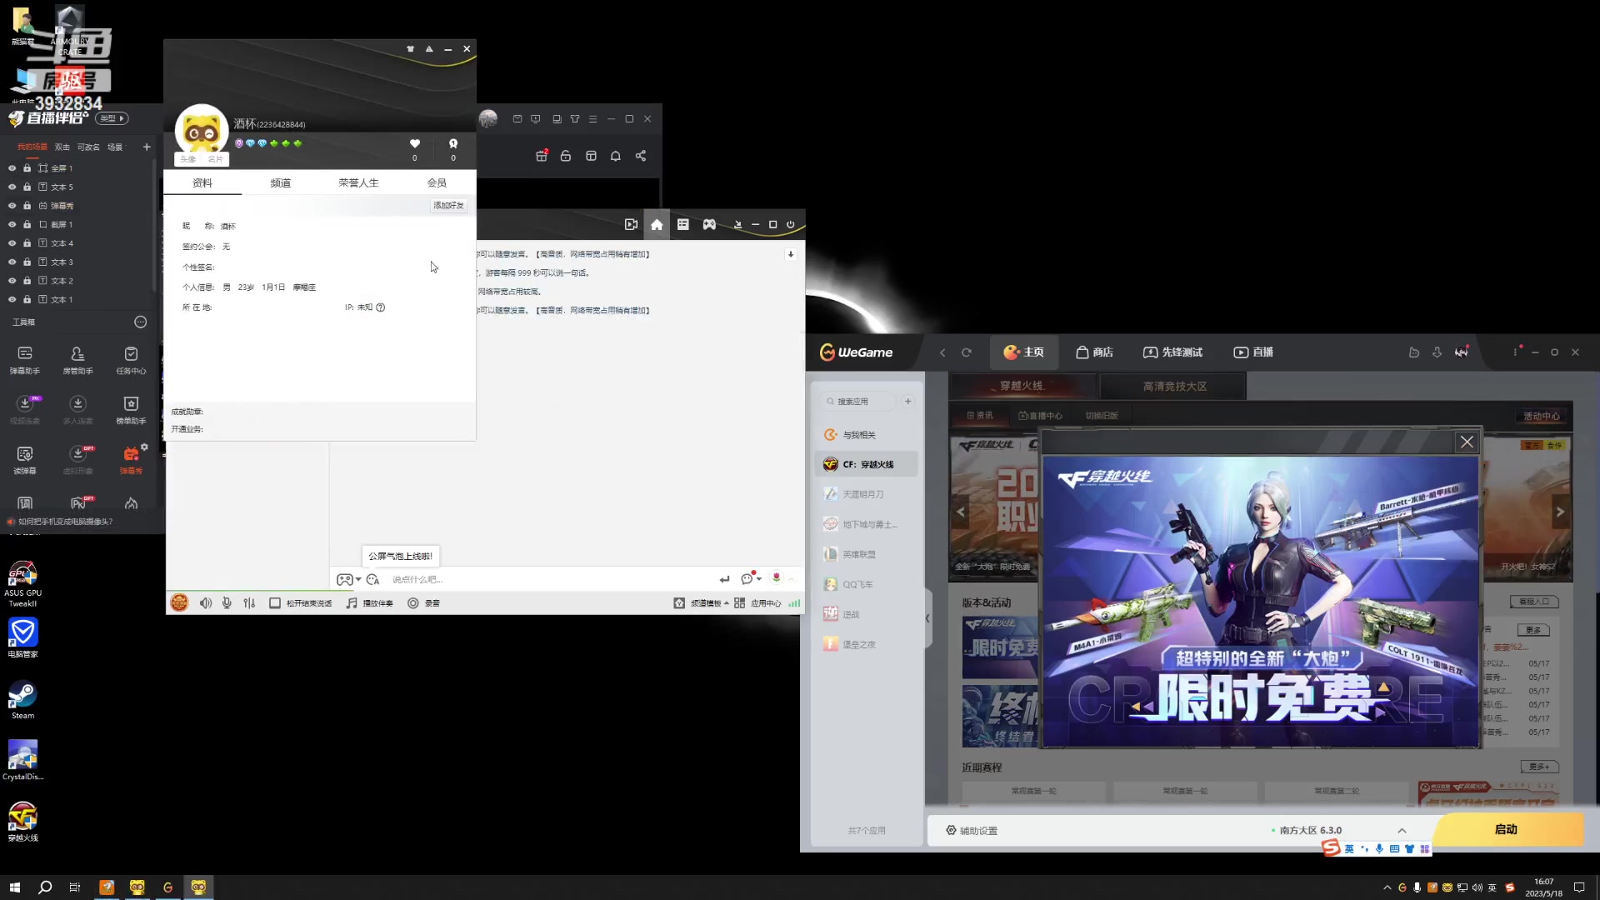This screenshot has width=1600, height=900.
Task: Click the 录音 record icon
Action: (x=423, y=603)
